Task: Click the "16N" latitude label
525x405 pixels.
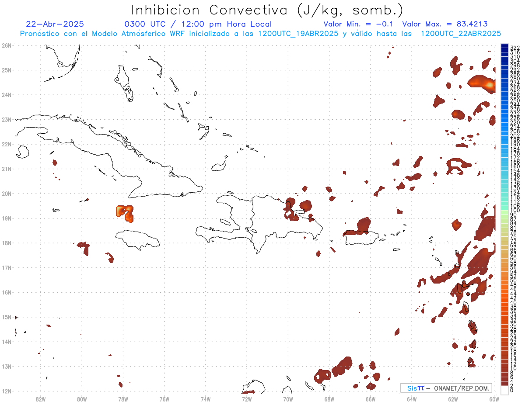Action: [x=6, y=292]
